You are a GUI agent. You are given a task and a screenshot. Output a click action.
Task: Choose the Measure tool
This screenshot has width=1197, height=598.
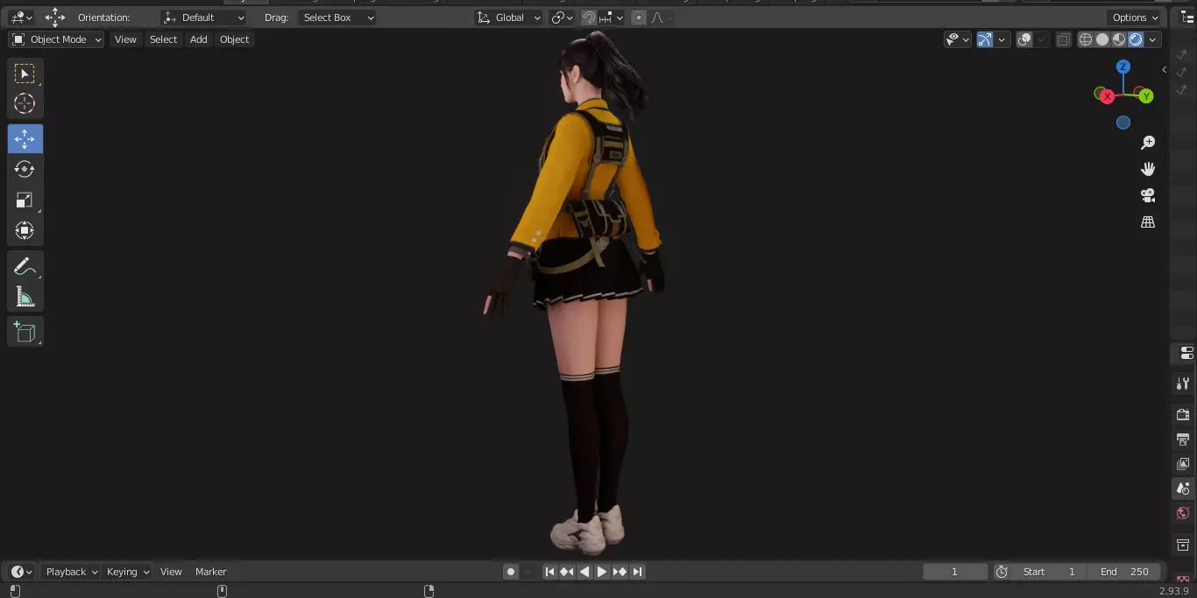(x=25, y=297)
